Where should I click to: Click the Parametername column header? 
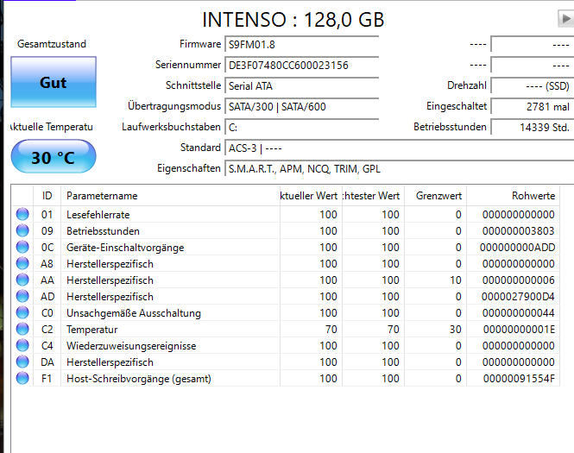click(x=170, y=196)
